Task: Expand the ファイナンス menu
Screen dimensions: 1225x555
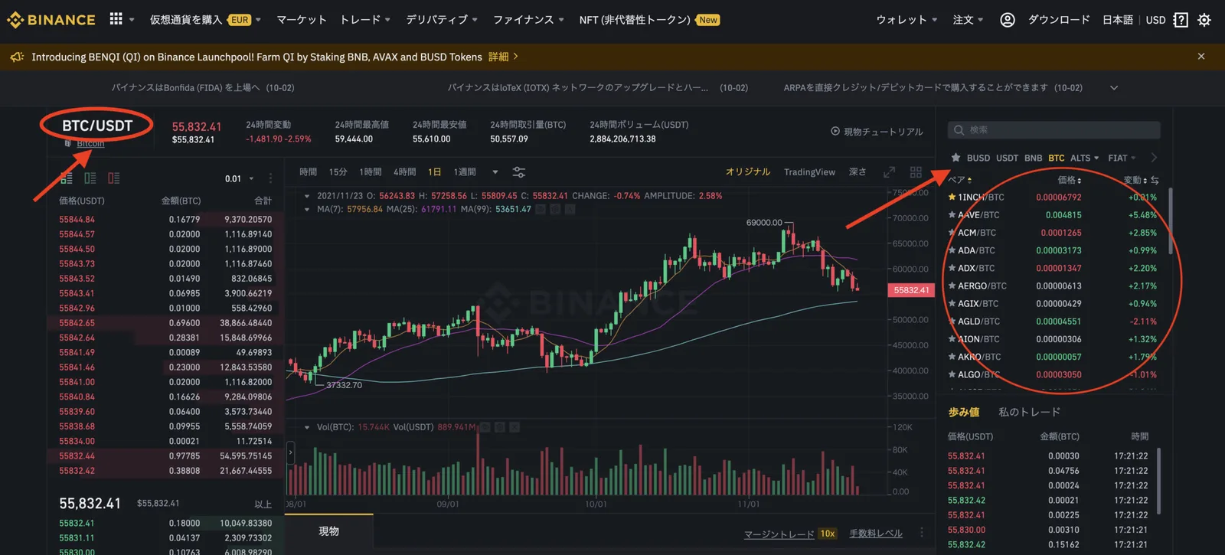Action: [528, 20]
